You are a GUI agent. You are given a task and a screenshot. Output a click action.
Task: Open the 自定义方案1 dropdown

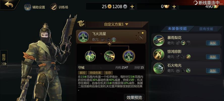tap(116, 24)
